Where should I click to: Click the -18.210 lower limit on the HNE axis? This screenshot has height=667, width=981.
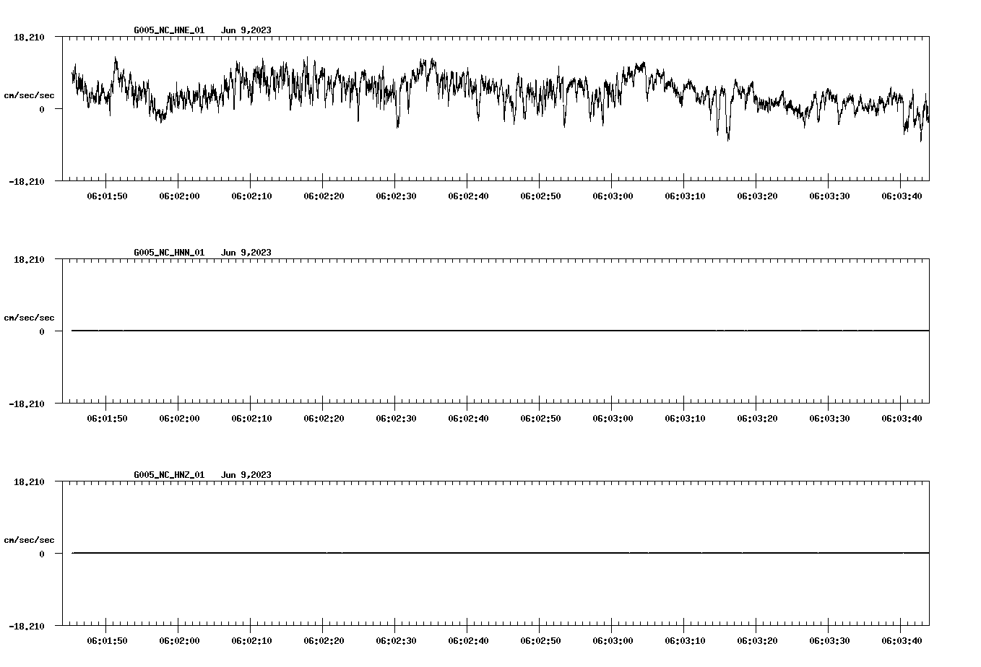coord(27,182)
